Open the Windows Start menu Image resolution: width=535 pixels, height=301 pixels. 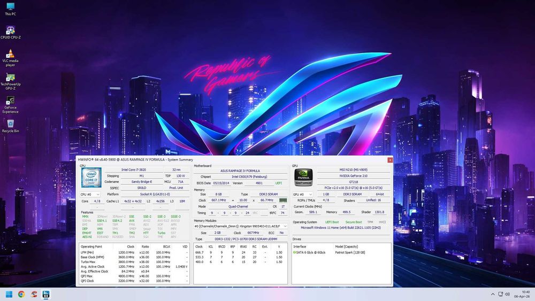pyautogui.click(x=9, y=294)
